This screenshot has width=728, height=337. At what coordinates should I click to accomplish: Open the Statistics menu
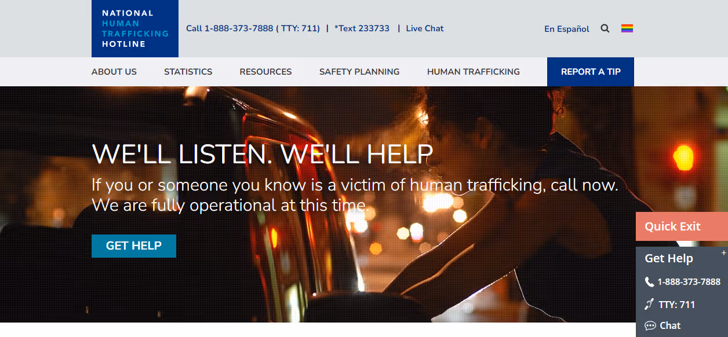pyautogui.click(x=188, y=72)
